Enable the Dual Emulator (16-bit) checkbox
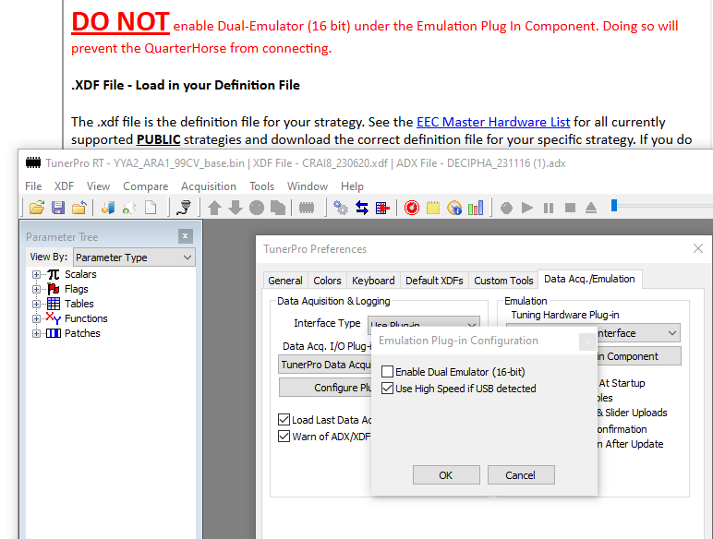713x539 pixels. pyautogui.click(x=388, y=372)
